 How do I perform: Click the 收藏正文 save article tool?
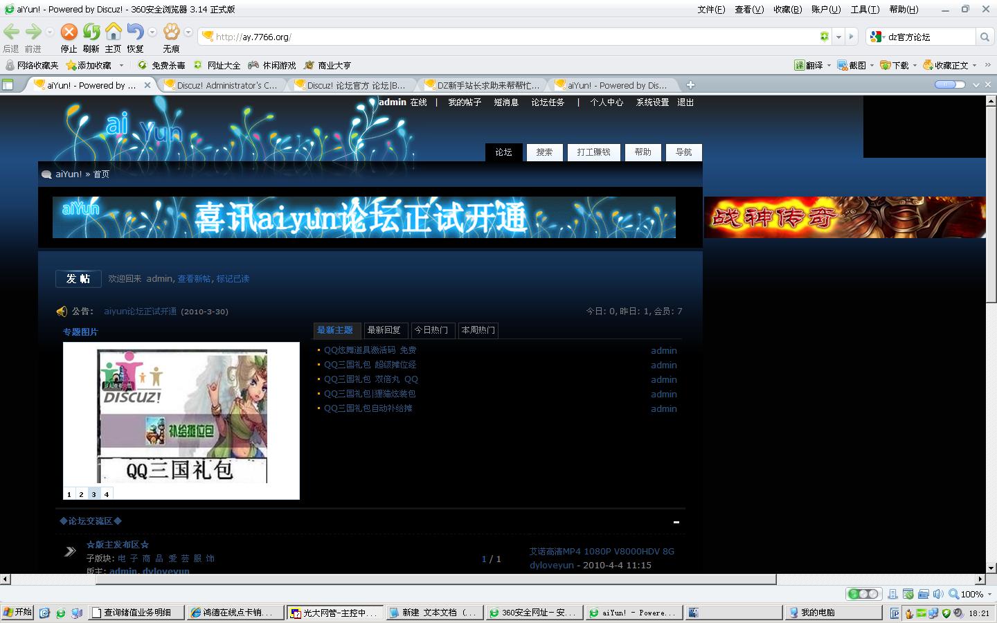pos(946,65)
